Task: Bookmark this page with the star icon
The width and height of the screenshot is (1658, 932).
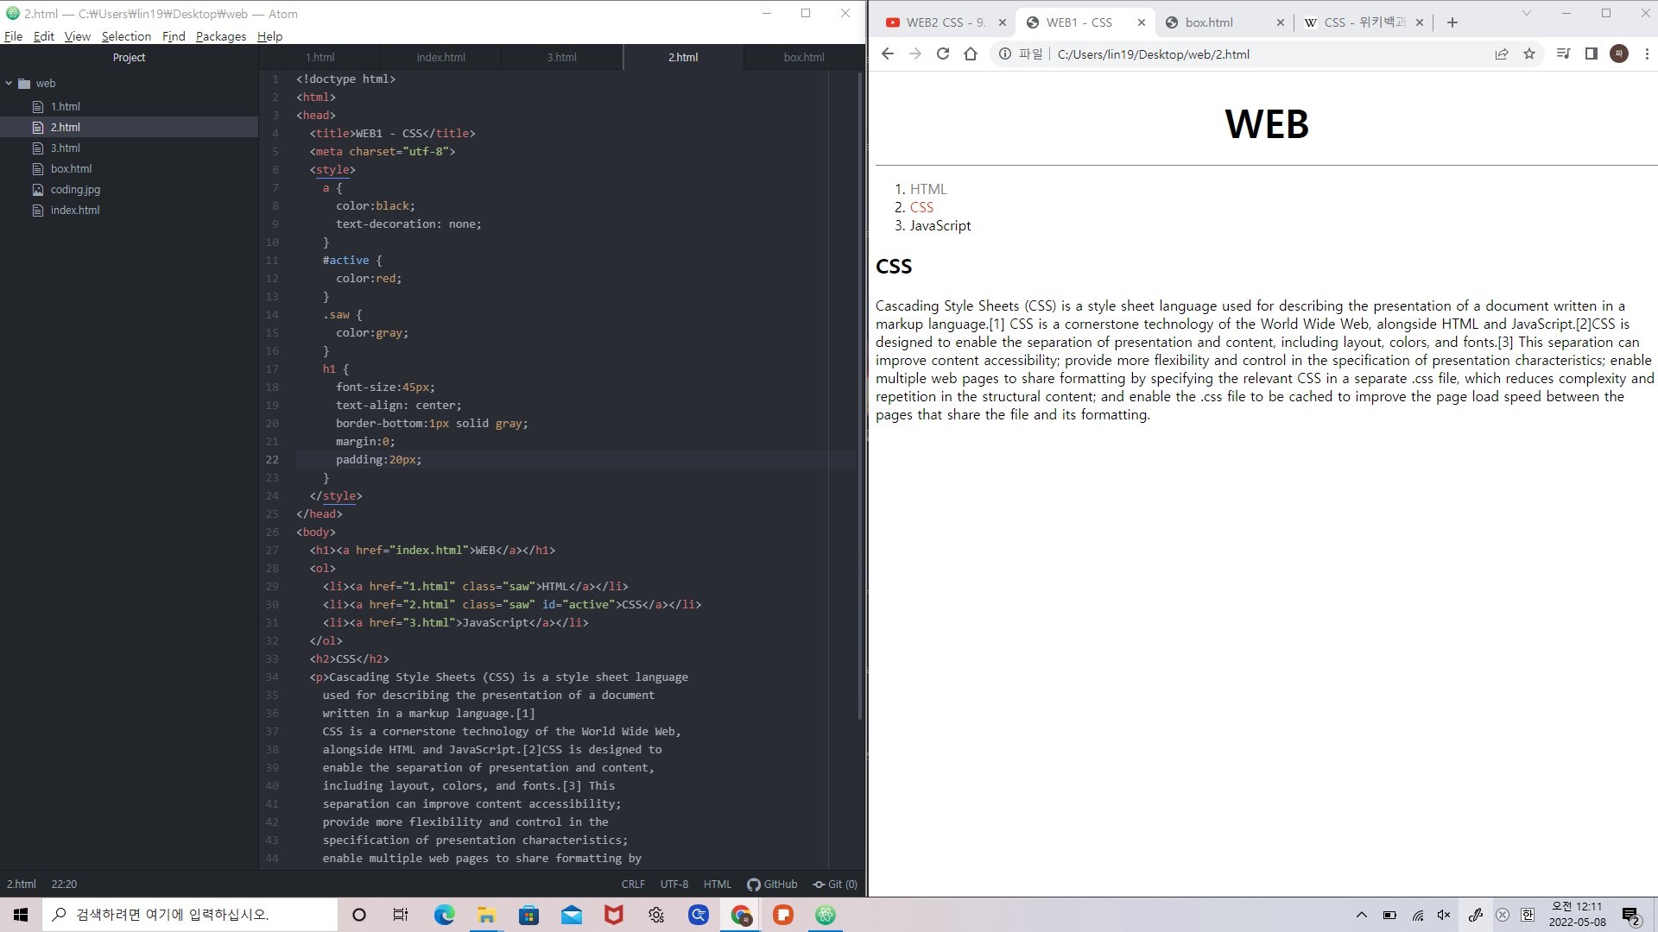Action: [1529, 54]
